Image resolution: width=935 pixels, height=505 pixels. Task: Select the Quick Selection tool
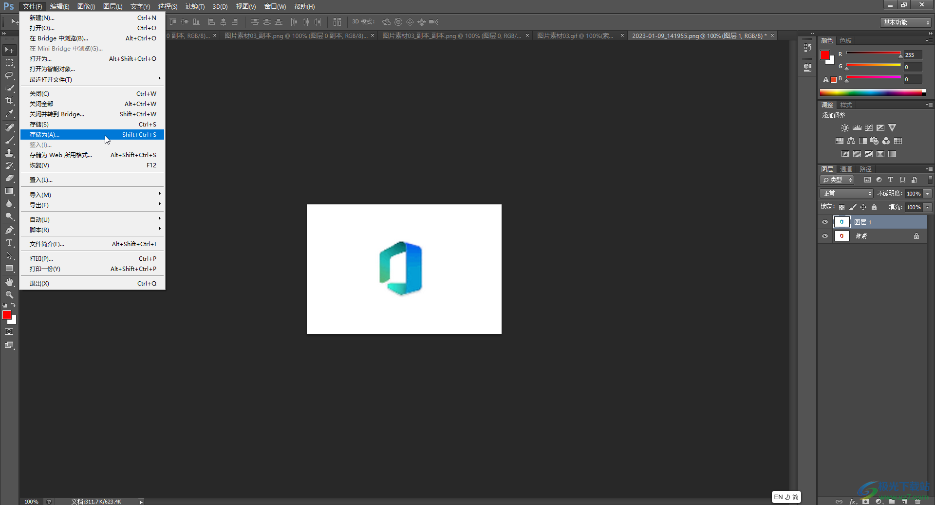[x=9, y=88]
